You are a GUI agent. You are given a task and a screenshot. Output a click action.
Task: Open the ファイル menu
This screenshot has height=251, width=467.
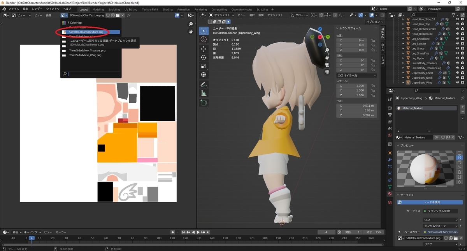click(14, 9)
